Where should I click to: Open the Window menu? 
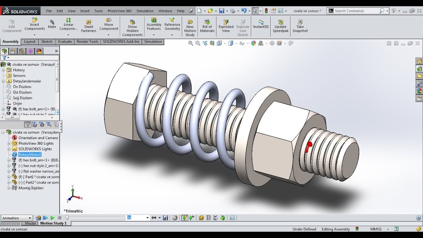165,11
